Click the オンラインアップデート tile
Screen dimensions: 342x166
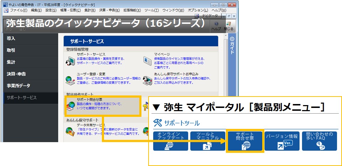(x=171, y=141)
